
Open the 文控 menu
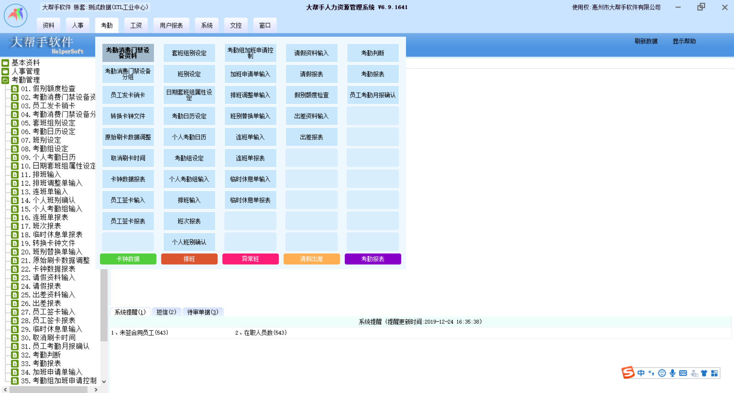(236, 25)
